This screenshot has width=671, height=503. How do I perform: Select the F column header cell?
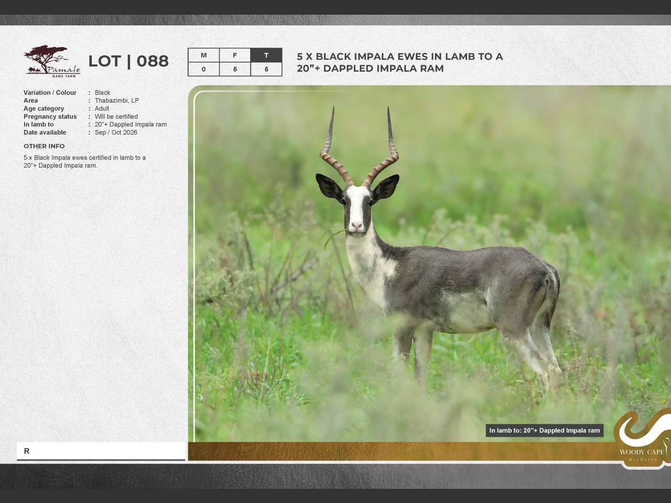coord(235,56)
